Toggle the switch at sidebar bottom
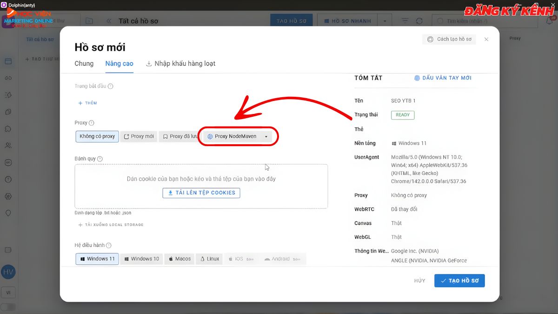 [x=8, y=307]
